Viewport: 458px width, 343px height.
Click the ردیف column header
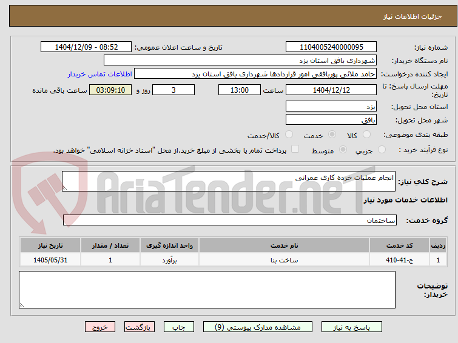(x=438, y=245)
